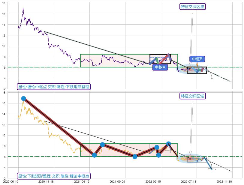Click the rightmost blue dot in the bottom chart
244x185 pixels.
(168, 144)
